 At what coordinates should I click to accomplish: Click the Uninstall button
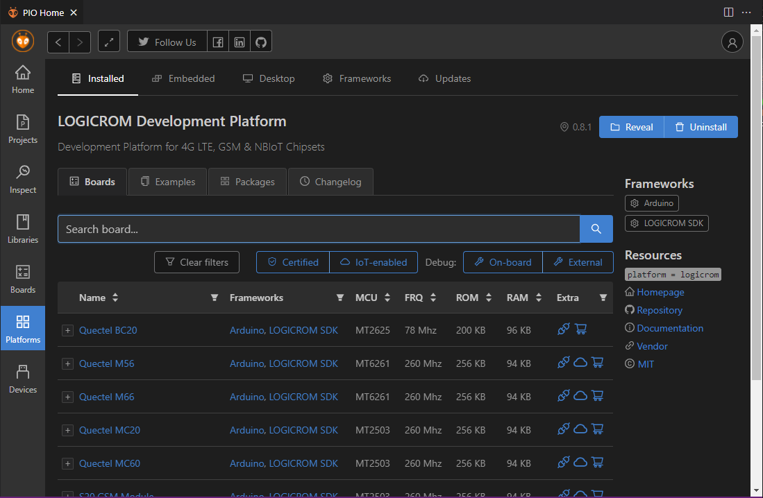click(701, 127)
